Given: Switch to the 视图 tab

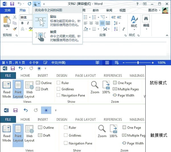Looking at the screenshot, I should [123, 10].
